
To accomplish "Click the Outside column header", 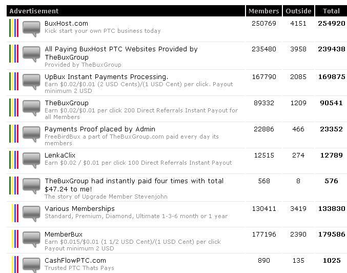I will pyautogui.click(x=298, y=11).
